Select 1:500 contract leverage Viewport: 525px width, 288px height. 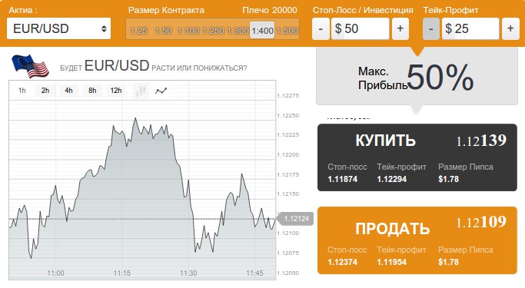(287, 31)
